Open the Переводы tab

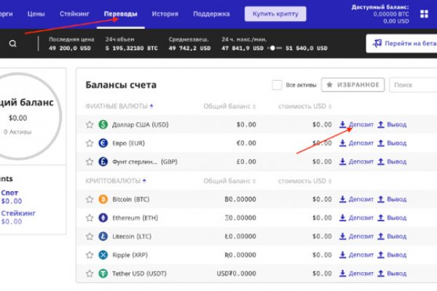point(120,14)
